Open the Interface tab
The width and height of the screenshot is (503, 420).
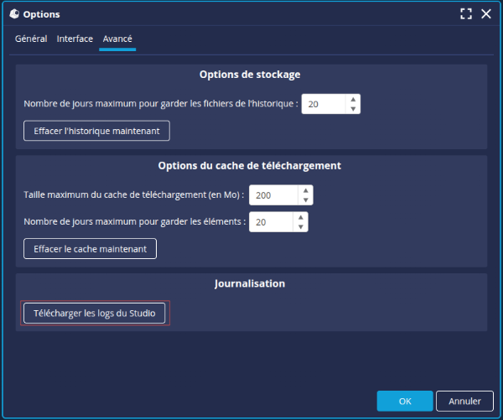(x=75, y=39)
